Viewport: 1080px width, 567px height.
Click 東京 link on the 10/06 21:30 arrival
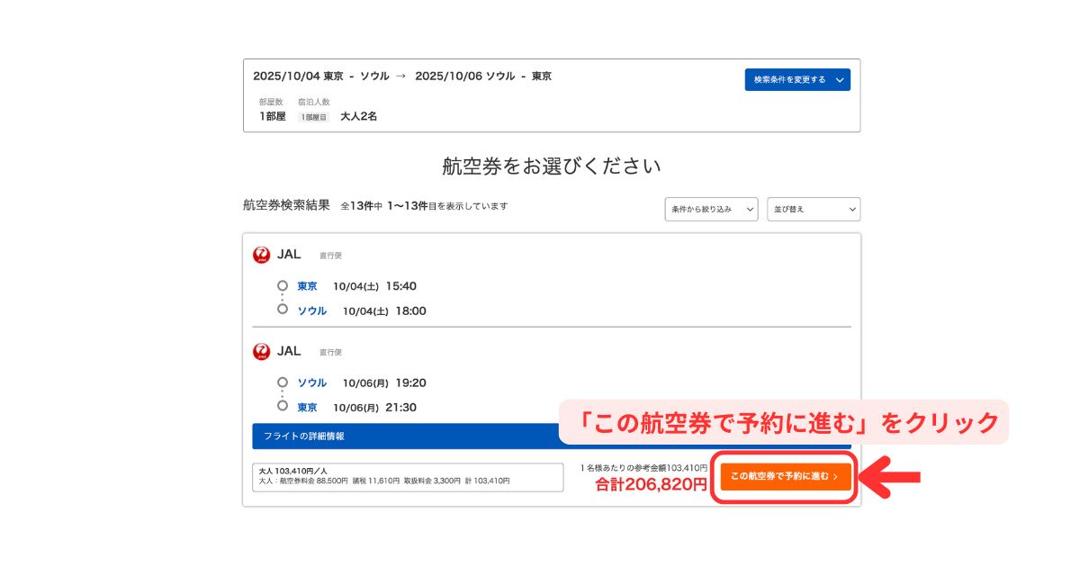[307, 407]
